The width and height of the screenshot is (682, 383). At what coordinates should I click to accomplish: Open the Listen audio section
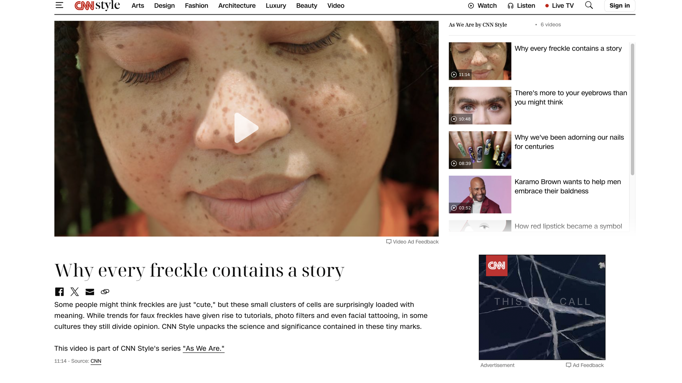point(521,5)
